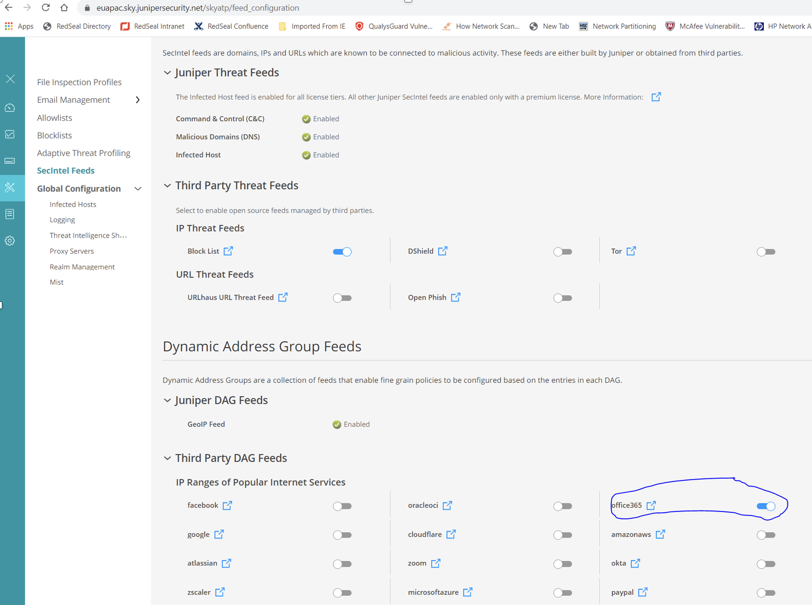Image resolution: width=812 pixels, height=605 pixels.
Task: Open external link icon beside More Information
Action: (656, 97)
